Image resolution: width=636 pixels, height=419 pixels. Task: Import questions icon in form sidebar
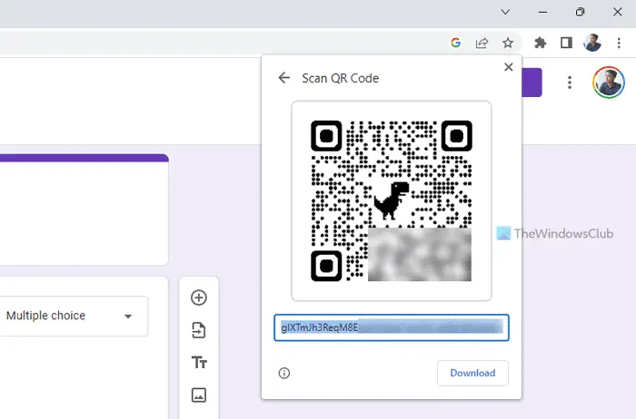pos(199,330)
